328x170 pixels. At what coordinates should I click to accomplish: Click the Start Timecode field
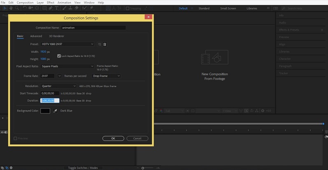click(x=50, y=93)
